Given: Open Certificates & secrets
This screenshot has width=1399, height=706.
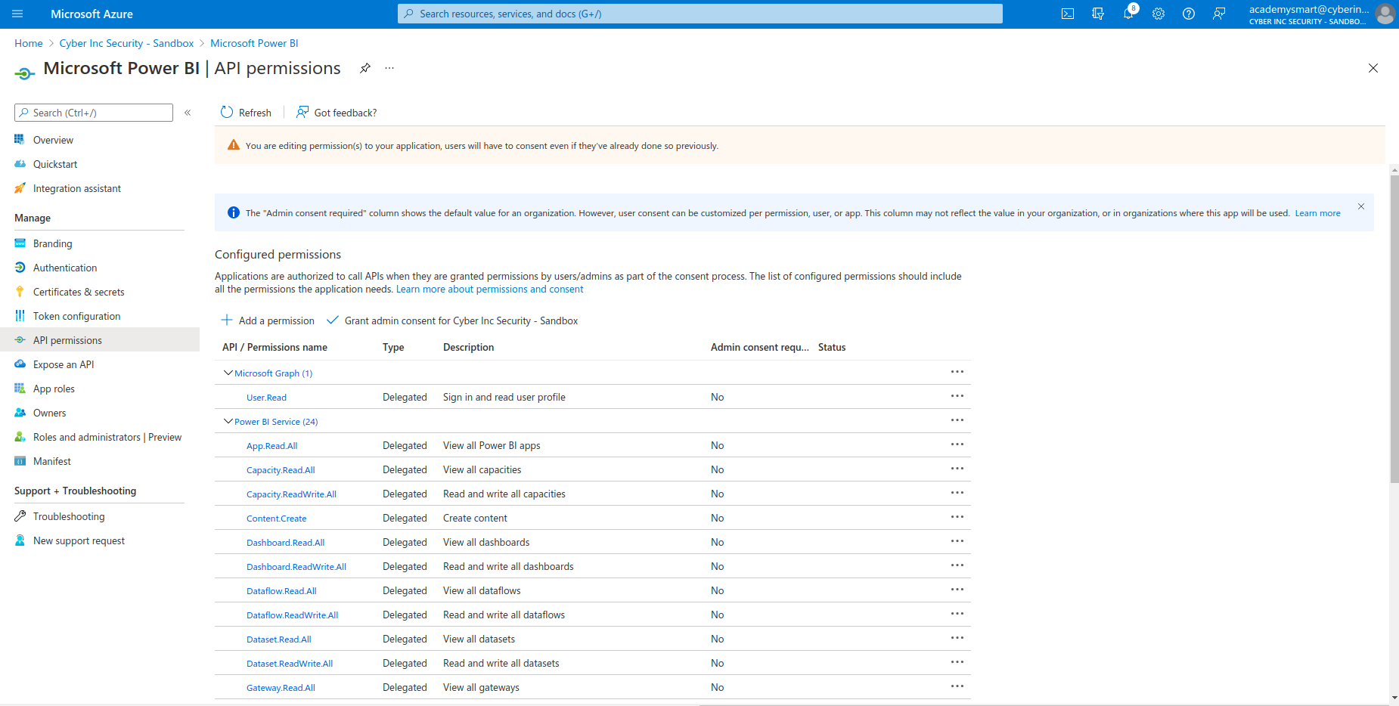Looking at the screenshot, I should (x=79, y=292).
